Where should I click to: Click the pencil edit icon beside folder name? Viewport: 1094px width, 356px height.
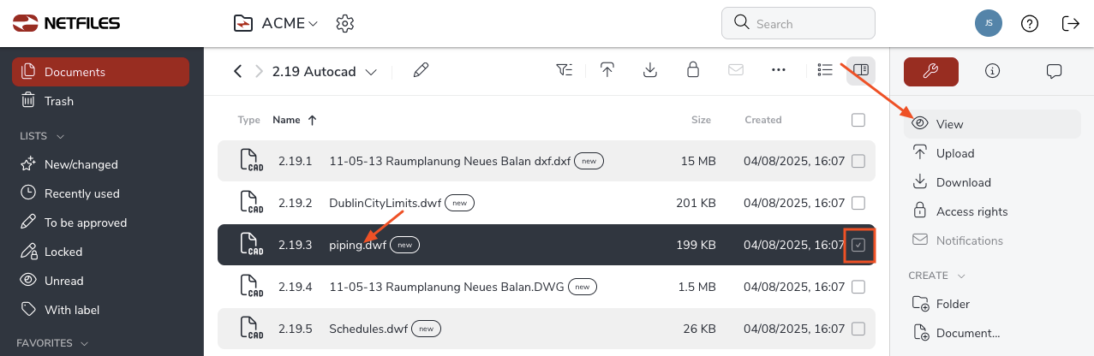(421, 71)
